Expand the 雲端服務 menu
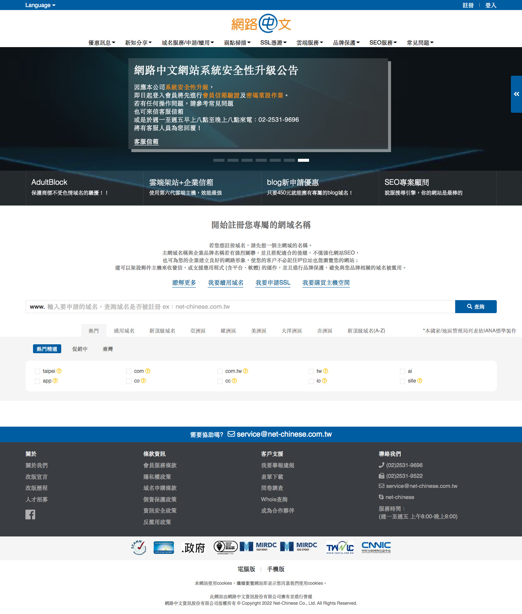 coord(310,43)
